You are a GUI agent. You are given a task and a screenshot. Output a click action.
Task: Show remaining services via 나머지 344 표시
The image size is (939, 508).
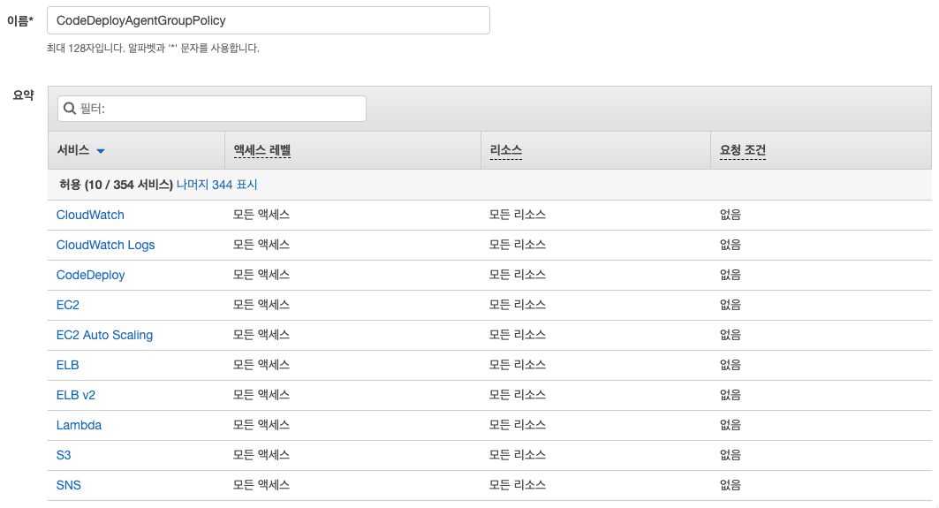216,185
